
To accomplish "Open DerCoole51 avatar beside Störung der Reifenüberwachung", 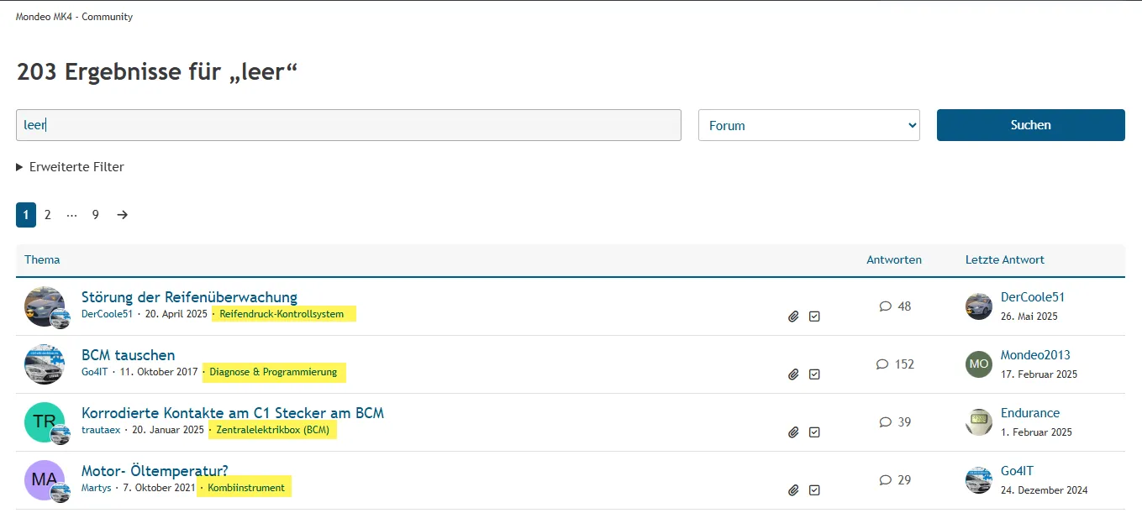I will point(44,306).
